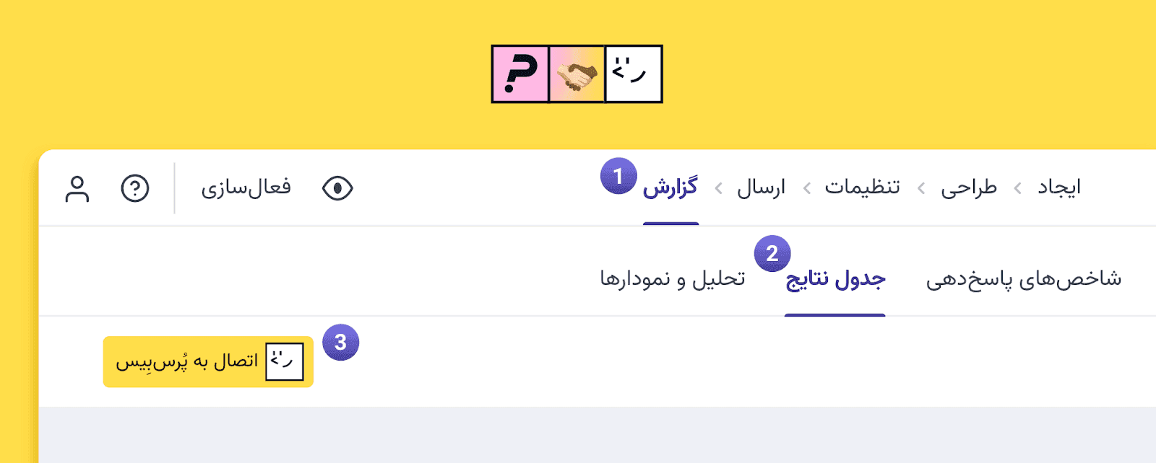Switch to شاخص‌های پاسخ‌دهی tab
The height and width of the screenshot is (463, 1156).
tap(1023, 279)
